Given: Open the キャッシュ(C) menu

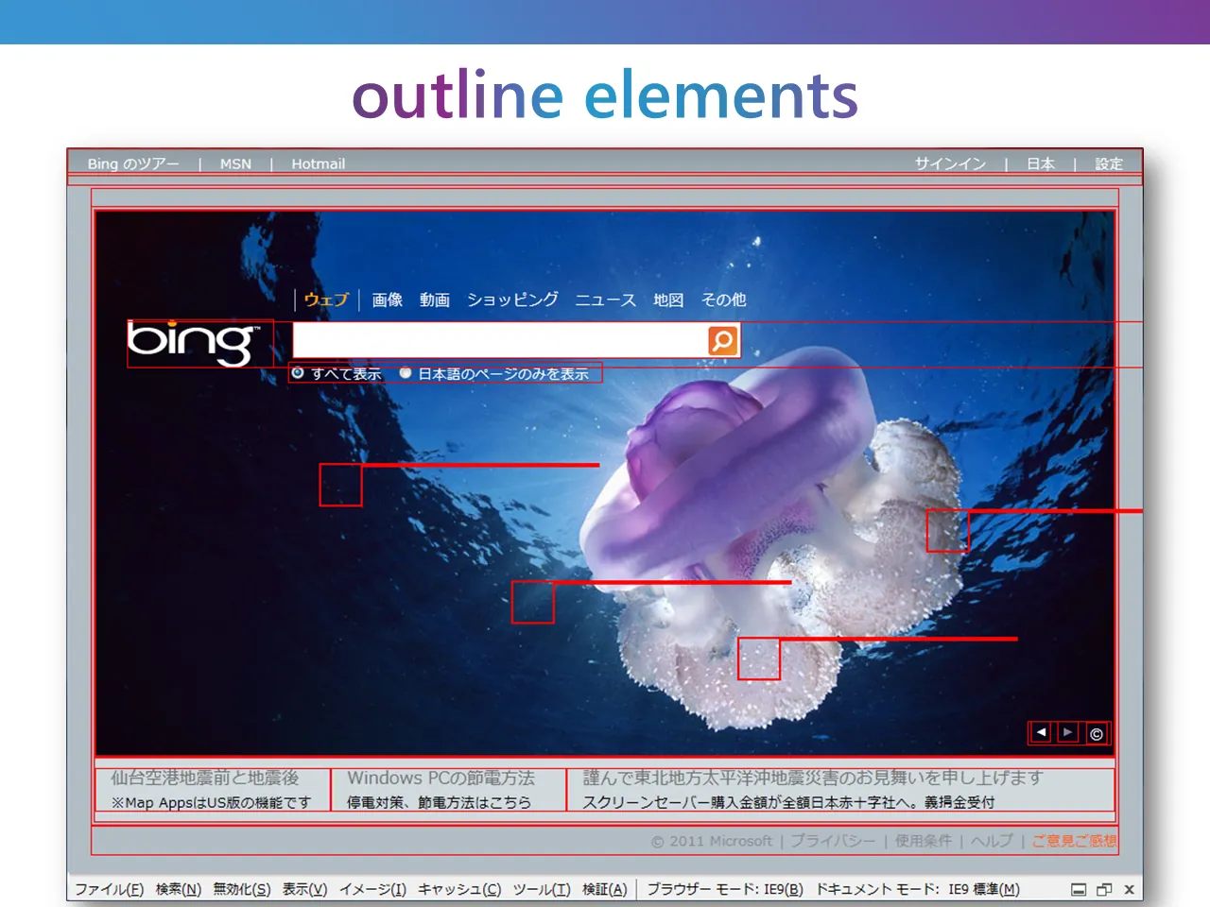Looking at the screenshot, I should tap(459, 889).
